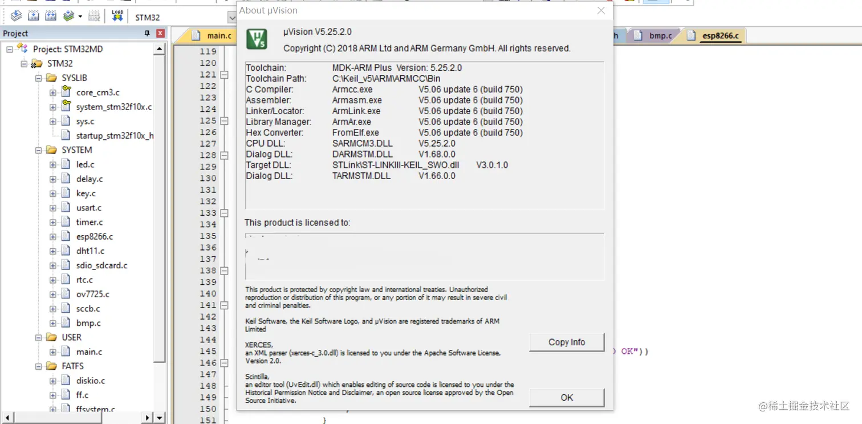Click the Build target toolbar icon
The height and width of the screenshot is (424, 862).
[34, 16]
